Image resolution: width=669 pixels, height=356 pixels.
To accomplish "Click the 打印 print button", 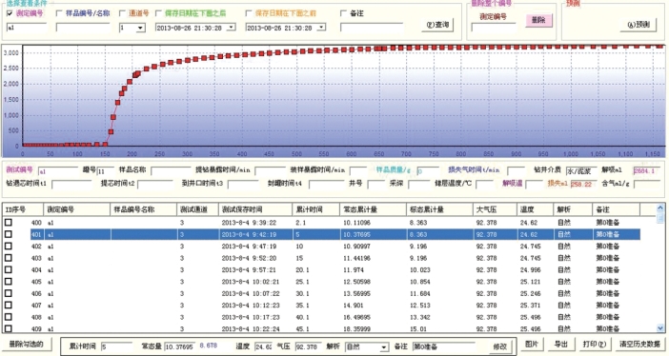I will [x=595, y=344].
